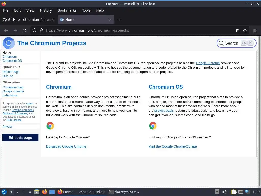Open the History menu

coord(46,10)
